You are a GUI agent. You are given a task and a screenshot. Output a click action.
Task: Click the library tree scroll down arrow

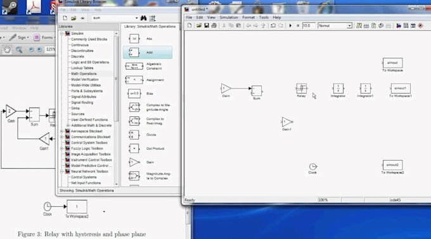pos(116,184)
